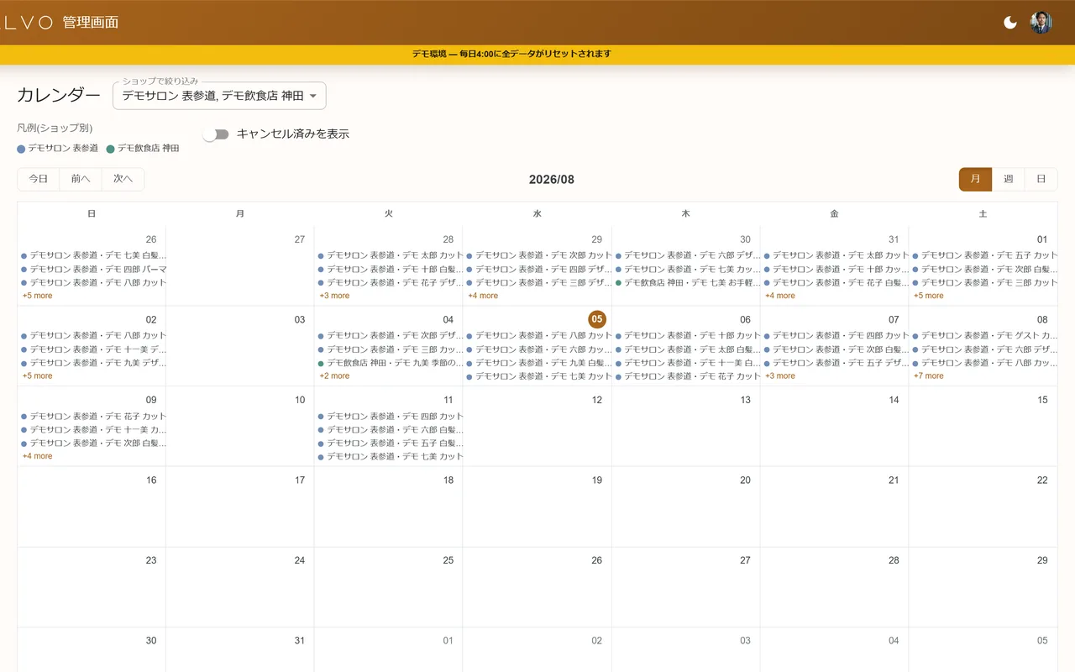
Task: Switch to 週 (week) view
Action: pos(1008,179)
